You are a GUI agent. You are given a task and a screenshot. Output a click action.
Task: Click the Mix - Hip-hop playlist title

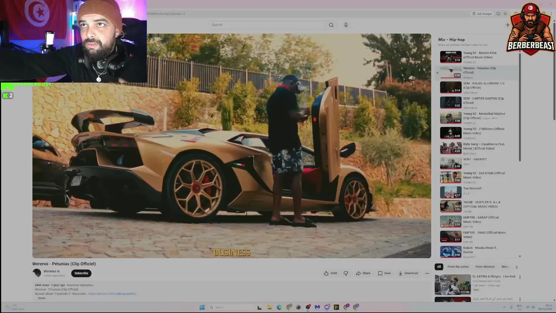[x=451, y=40]
